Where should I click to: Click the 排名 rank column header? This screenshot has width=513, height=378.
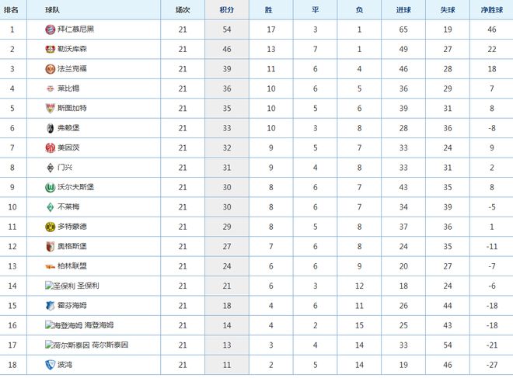point(12,9)
